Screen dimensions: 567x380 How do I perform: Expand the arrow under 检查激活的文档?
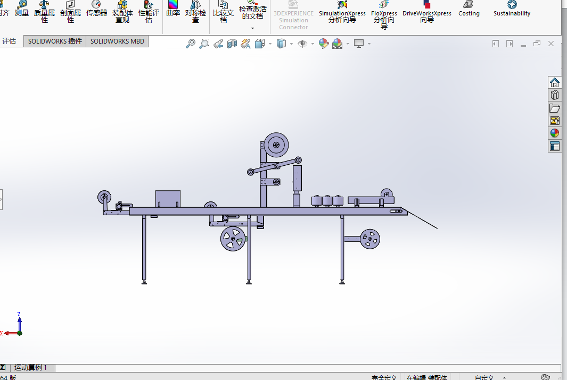[x=252, y=28]
